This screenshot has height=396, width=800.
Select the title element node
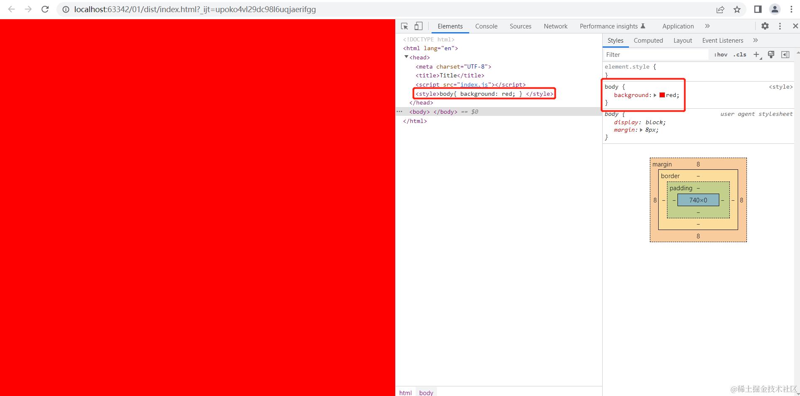(450, 75)
